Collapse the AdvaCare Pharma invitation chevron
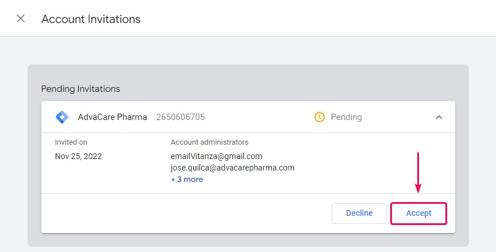This screenshot has width=496, height=252. [x=439, y=117]
